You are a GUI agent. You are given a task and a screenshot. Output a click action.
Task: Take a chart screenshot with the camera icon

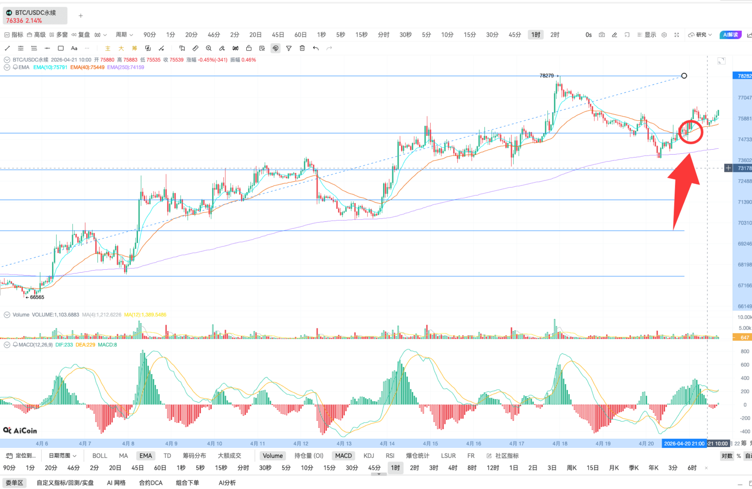pos(601,35)
